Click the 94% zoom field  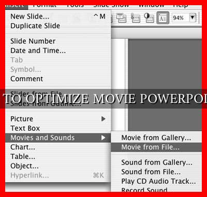[181, 18]
